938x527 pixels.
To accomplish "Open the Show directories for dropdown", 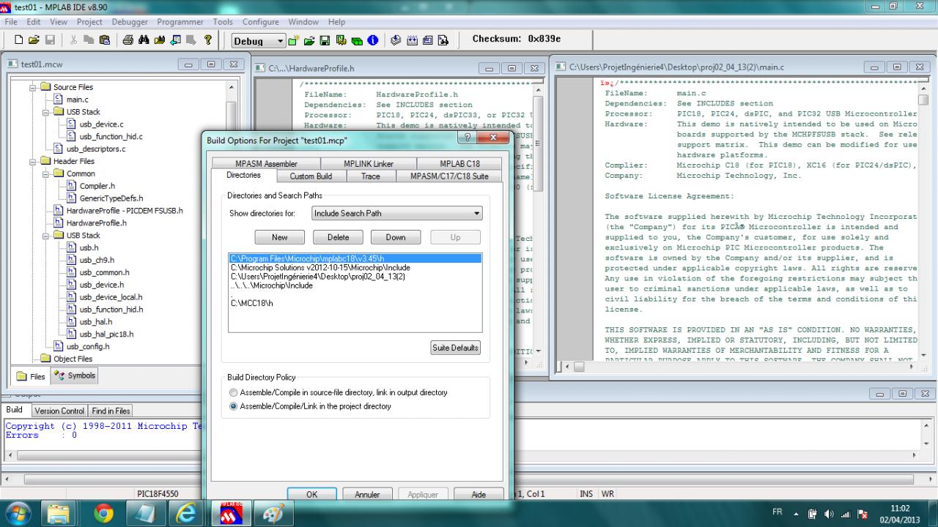I will [x=396, y=214].
